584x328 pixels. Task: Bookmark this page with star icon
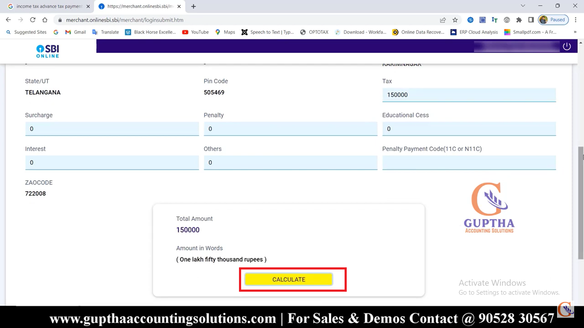455,20
